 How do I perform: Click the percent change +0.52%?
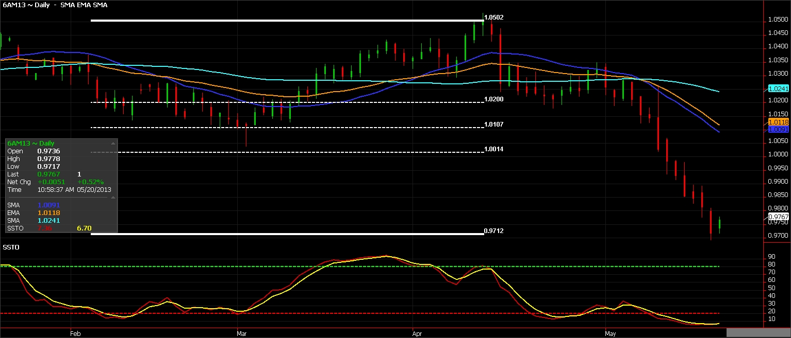point(90,182)
